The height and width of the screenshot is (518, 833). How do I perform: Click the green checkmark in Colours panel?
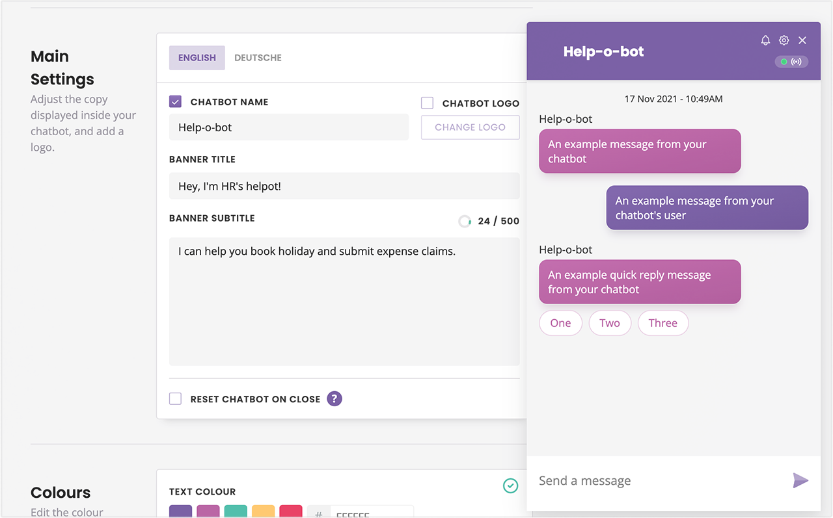511,486
